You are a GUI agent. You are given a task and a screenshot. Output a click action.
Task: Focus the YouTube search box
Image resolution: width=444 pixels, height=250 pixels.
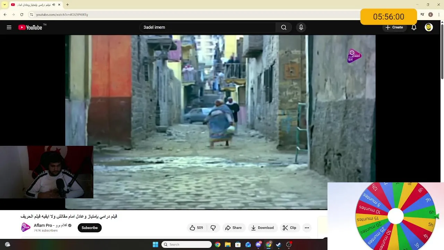tap(208, 27)
